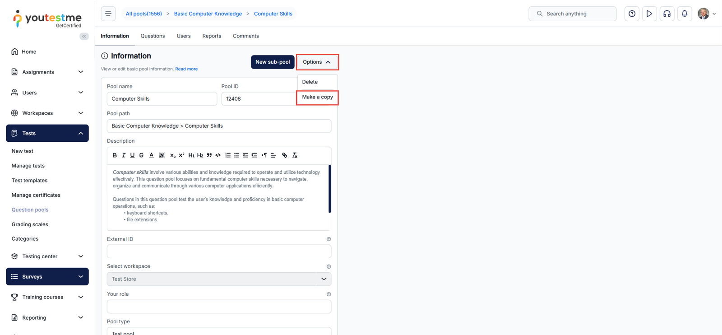Open the Select workspace dropdown
The image size is (722, 335).
(x=219, y=279)
